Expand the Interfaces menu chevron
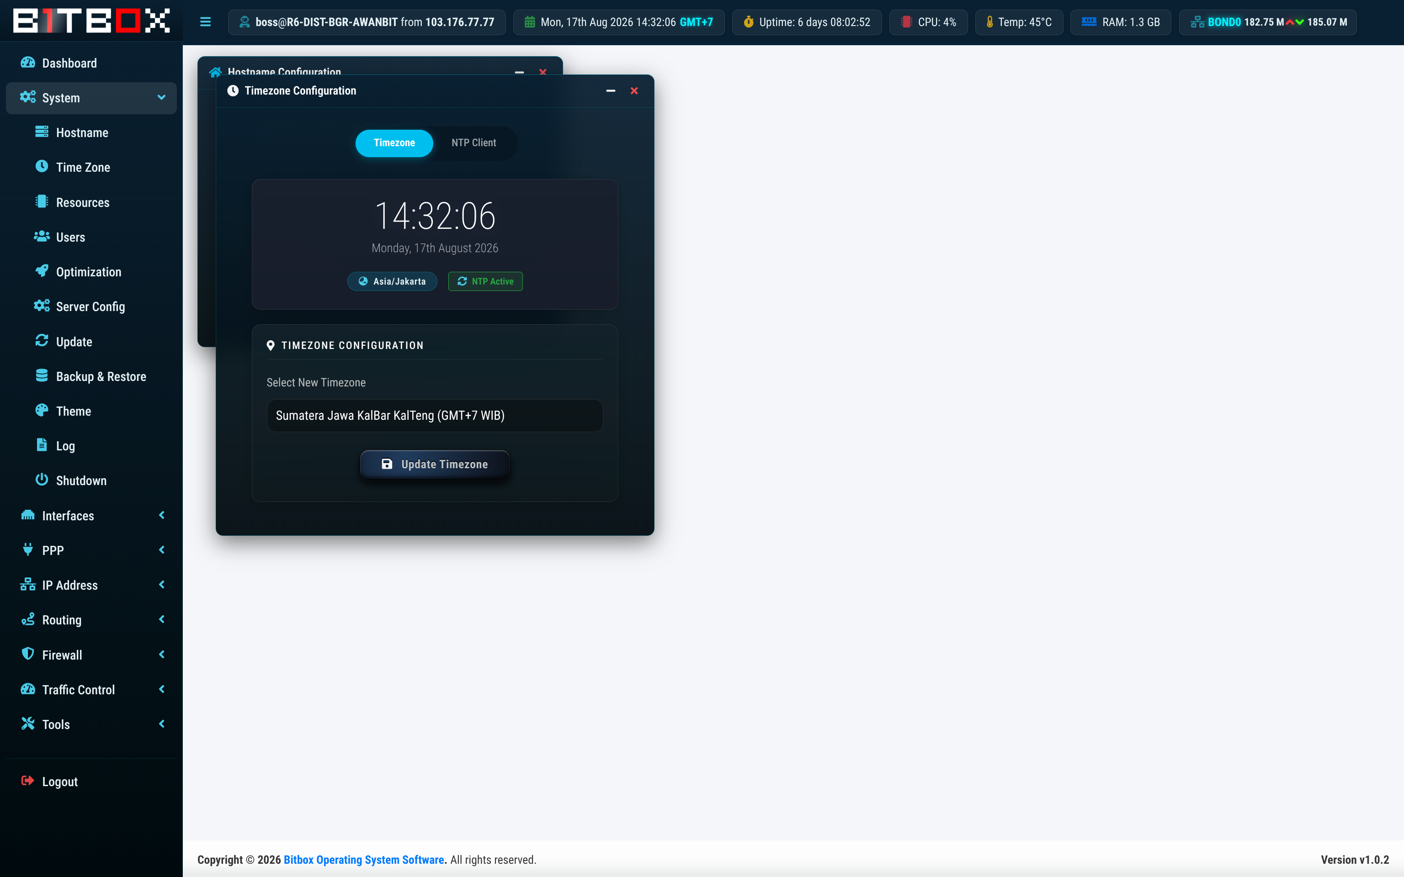 click(x=162, y=515)
